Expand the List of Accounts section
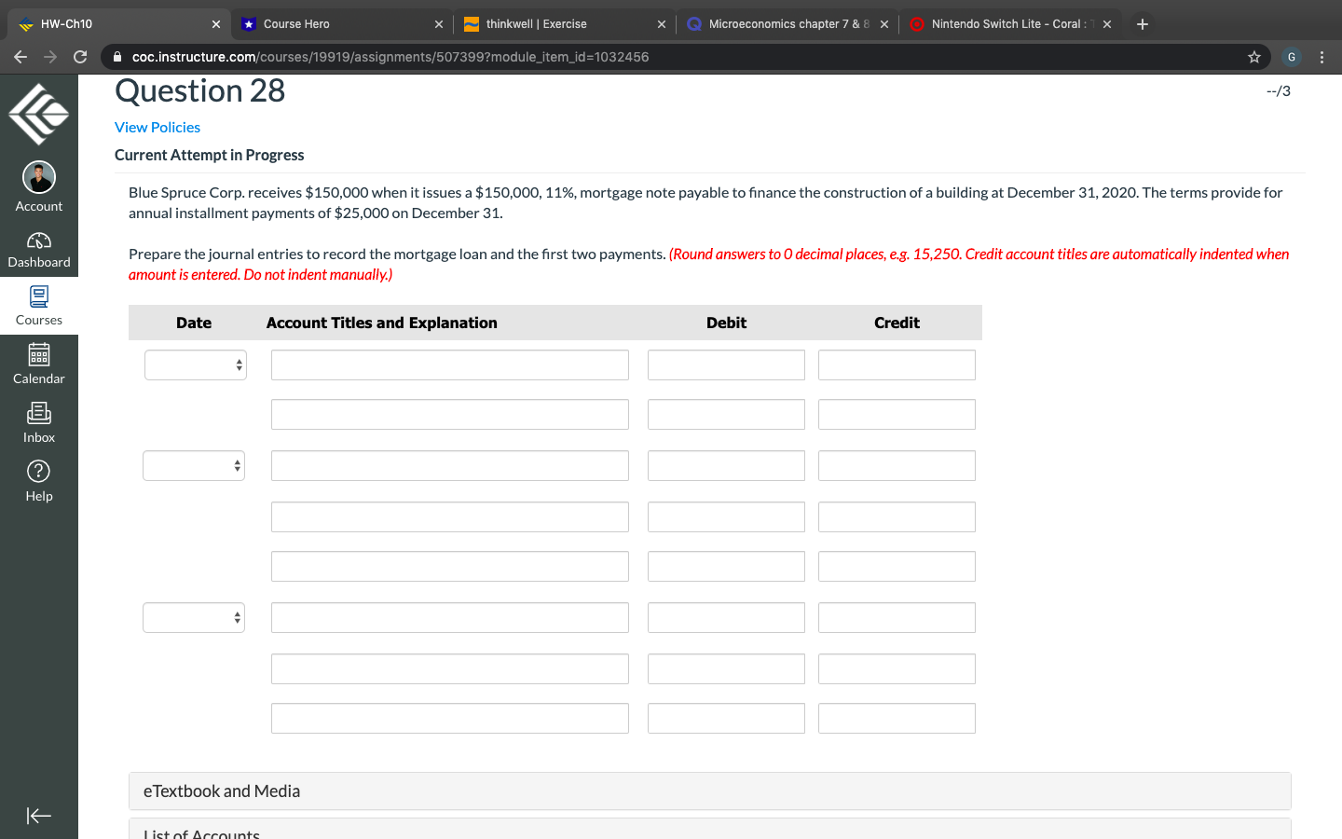1342x839 pixels. coord(201,832)
